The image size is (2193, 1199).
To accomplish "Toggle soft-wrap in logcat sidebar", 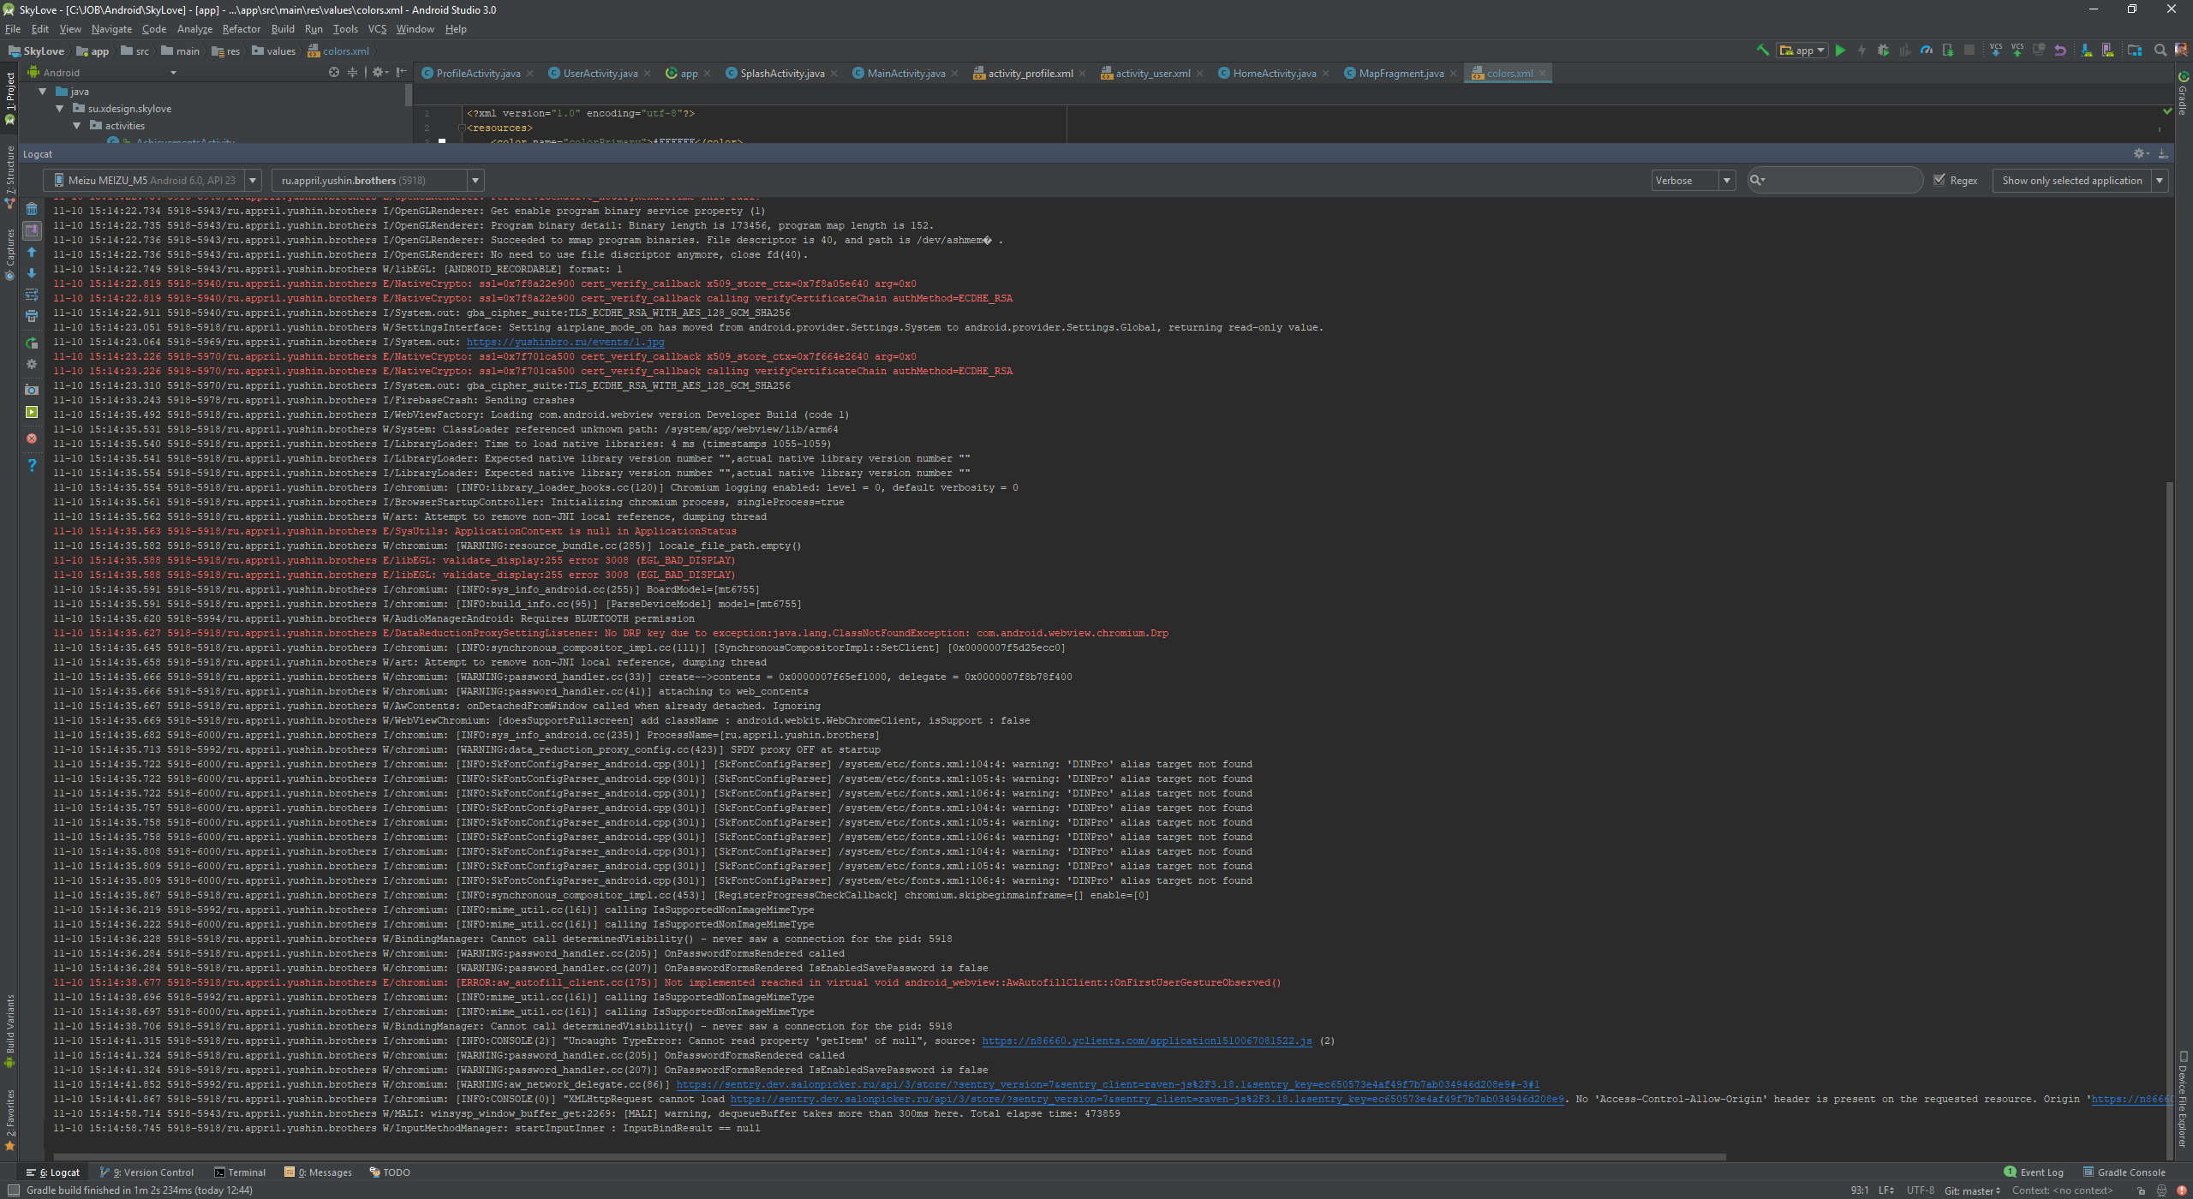I will [x=32, y=295].
